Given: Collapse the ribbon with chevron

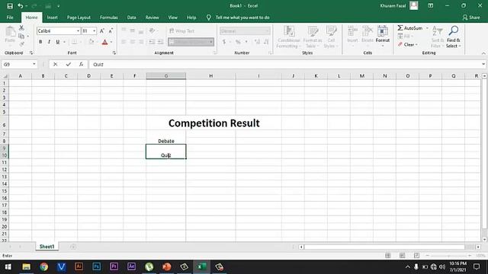Looking at the screenshot, I should tap(483, 53).
